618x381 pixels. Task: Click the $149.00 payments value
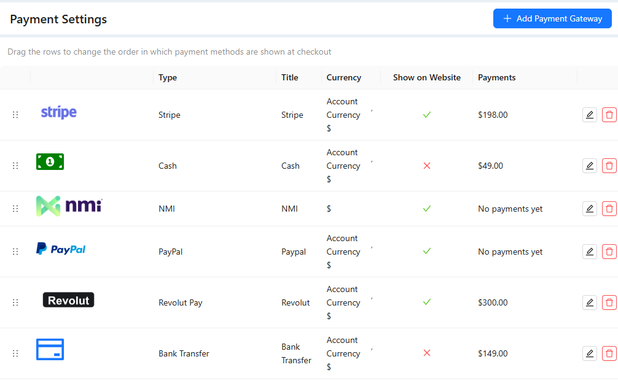pos(493,353)
